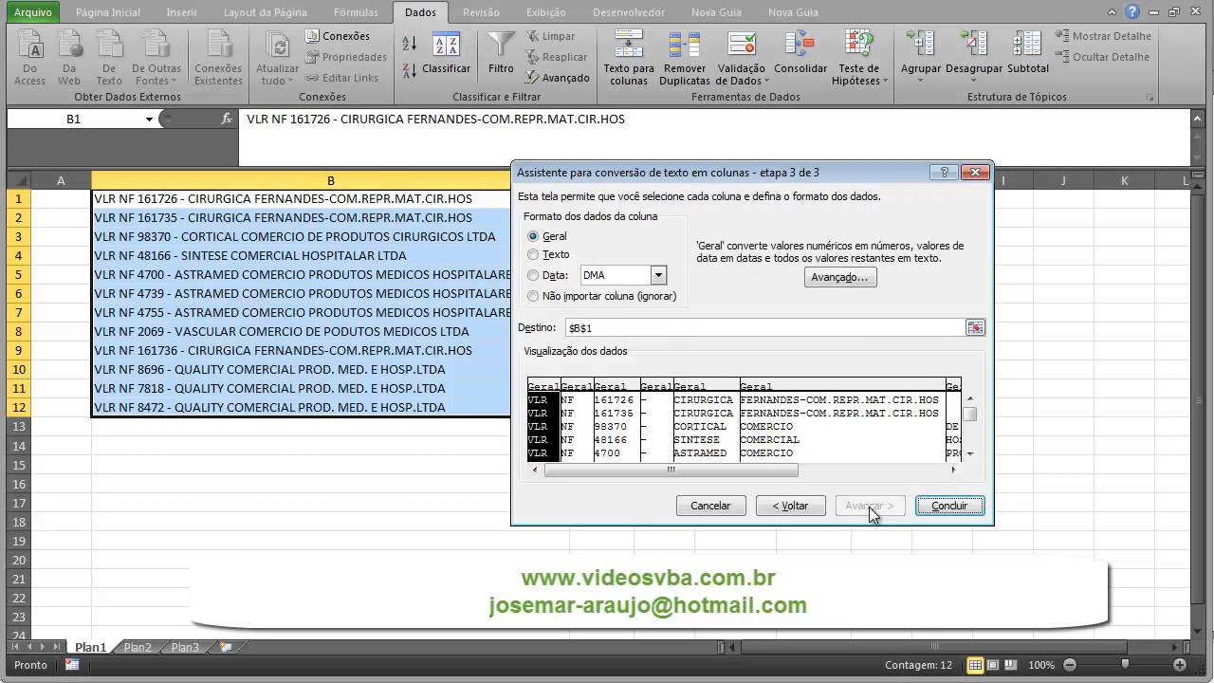Click the Avançado... button in wizard
This screenshot has width=1214, height=683.
pos(839,277)
